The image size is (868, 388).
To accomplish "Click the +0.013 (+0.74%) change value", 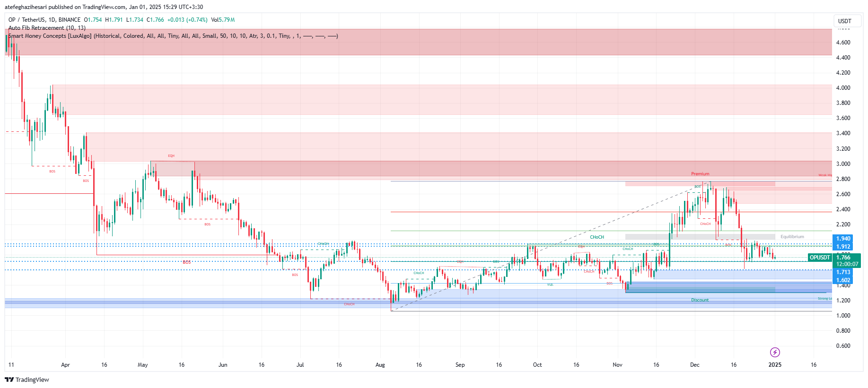I will [x=187, y=20].
